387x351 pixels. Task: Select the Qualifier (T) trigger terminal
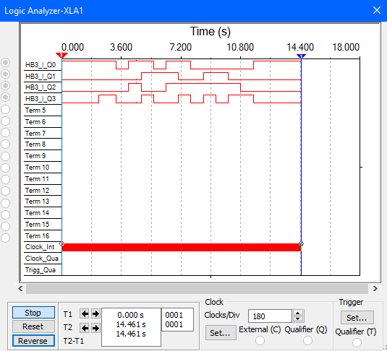(x=357, y=342)
